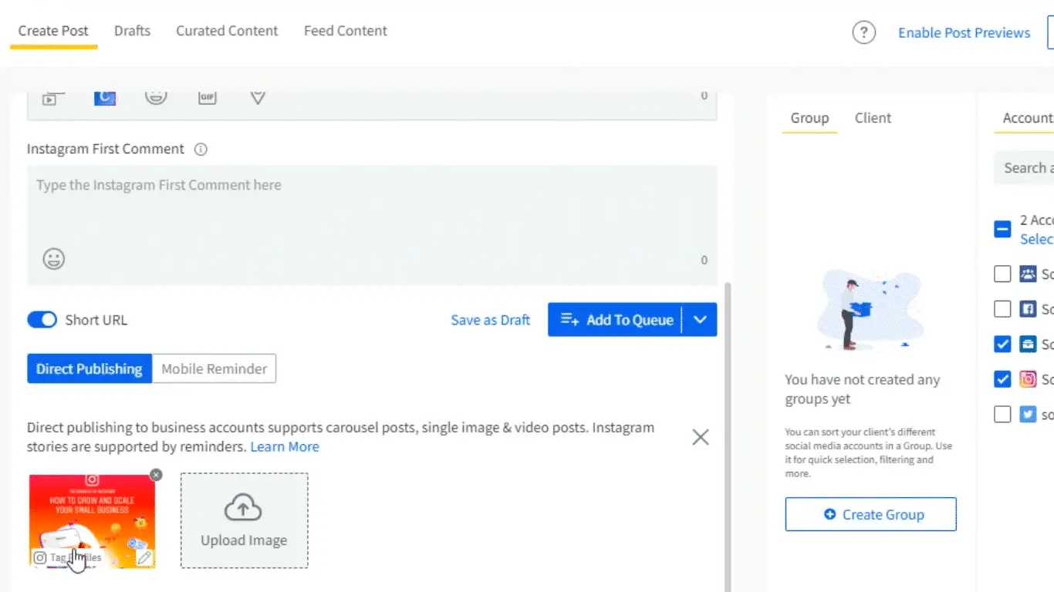Expand the Add To Queue dropdown arrow
1054x592 pixels.
[700, 320]
